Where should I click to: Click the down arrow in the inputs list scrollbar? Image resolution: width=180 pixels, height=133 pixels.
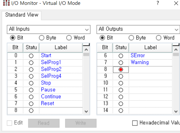pos(86,111)
